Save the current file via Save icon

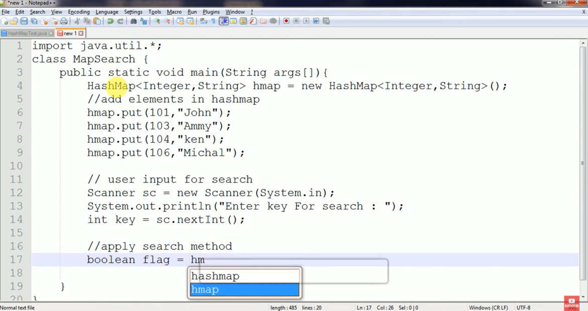click(24, 21)
